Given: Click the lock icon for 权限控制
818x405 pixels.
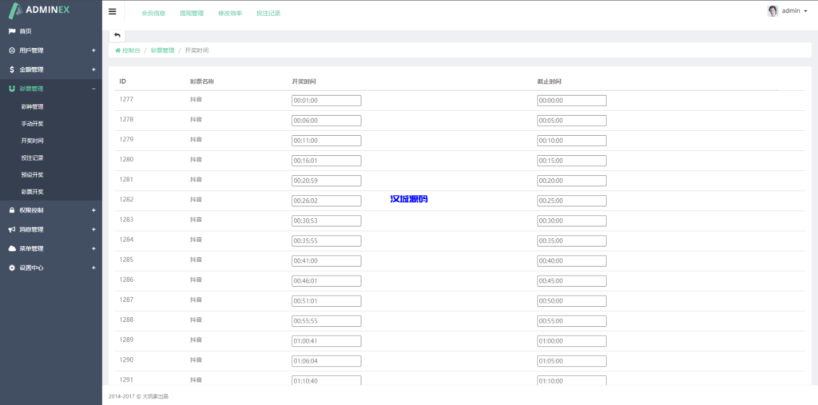Looking at the screenshot, I should tap(12, 210).
